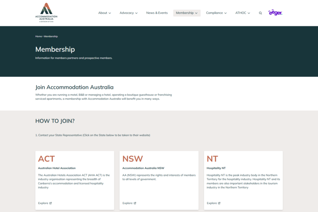Click the ACT state heading

47,159
